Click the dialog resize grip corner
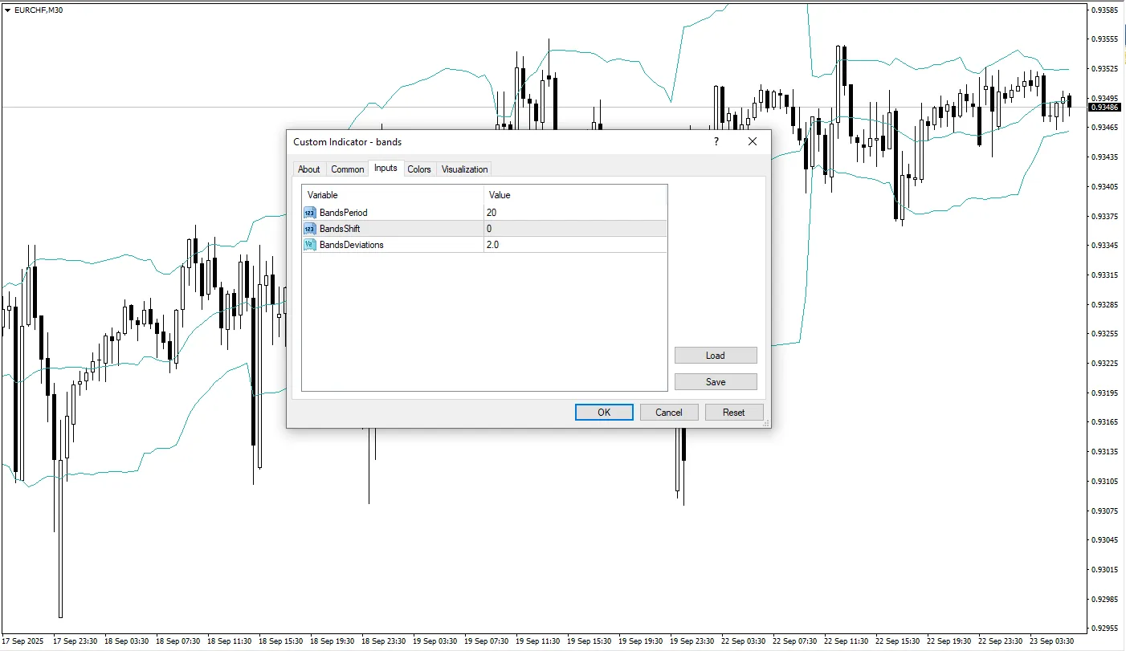 click(x=765, y=422)
